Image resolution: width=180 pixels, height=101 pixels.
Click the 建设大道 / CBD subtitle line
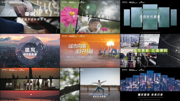(x=80, y=57)
